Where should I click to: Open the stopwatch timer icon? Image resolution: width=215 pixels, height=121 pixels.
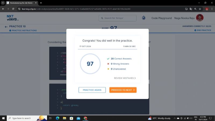tap(144, 18)
